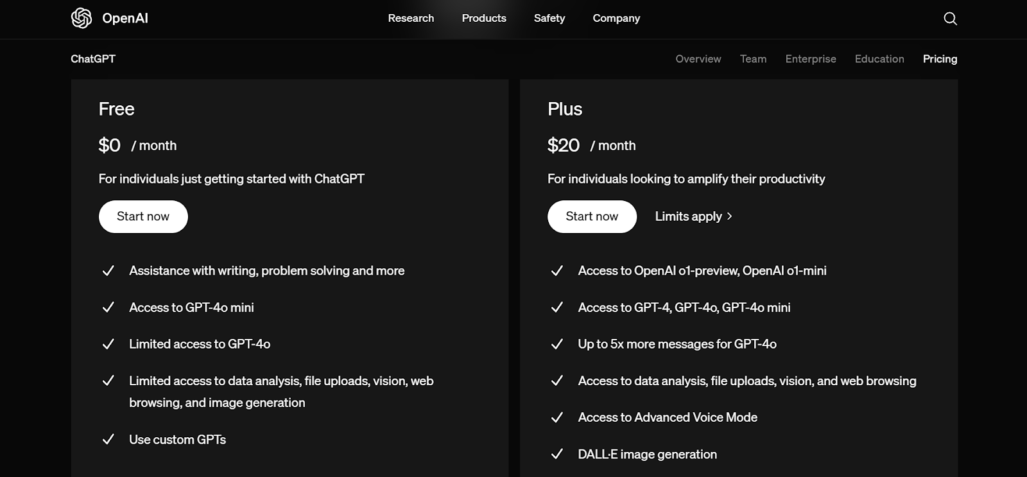Switch to the Overview tab

(x=698, y=59)
